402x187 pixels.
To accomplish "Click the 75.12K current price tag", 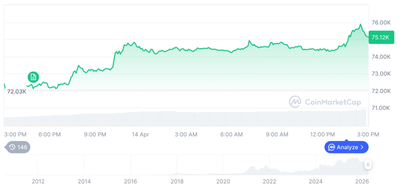I will coord(380,38).
